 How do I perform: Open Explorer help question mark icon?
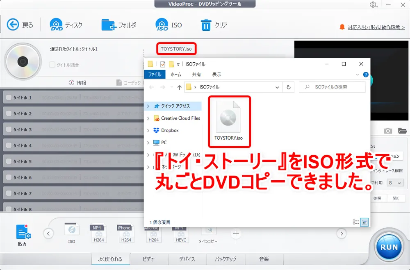click(366, 75)
